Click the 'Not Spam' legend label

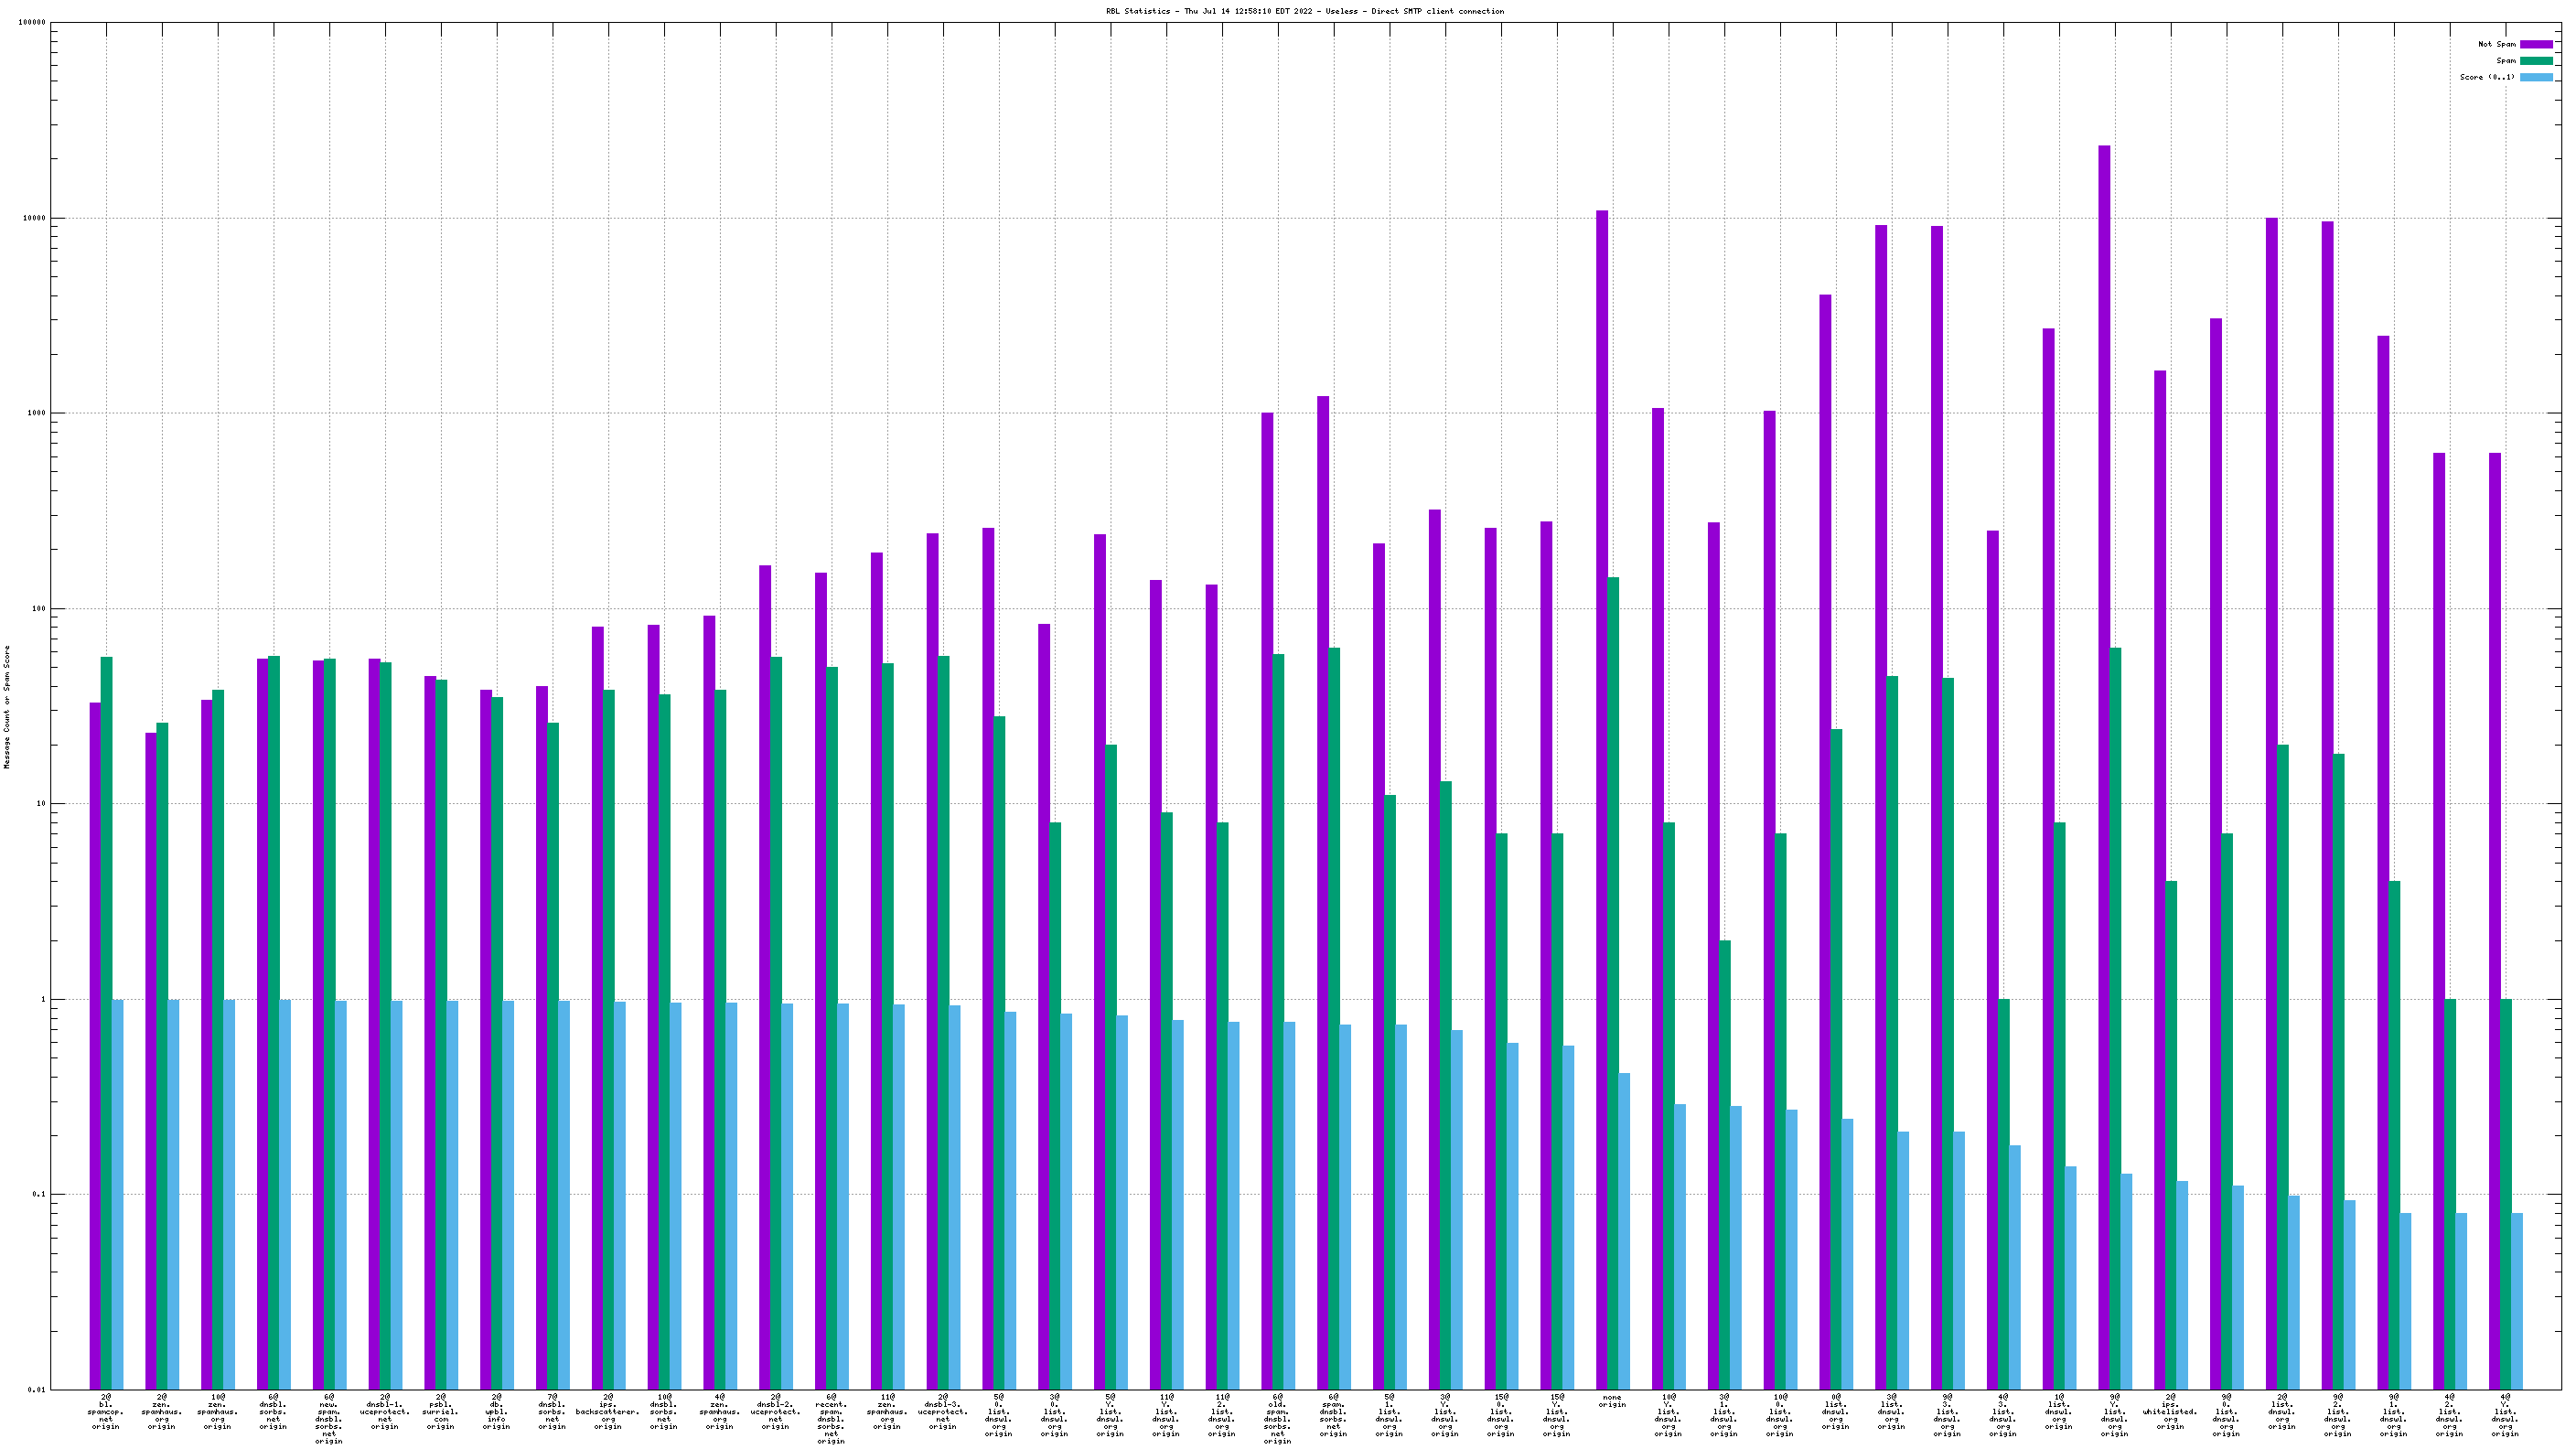point(2496,44)
